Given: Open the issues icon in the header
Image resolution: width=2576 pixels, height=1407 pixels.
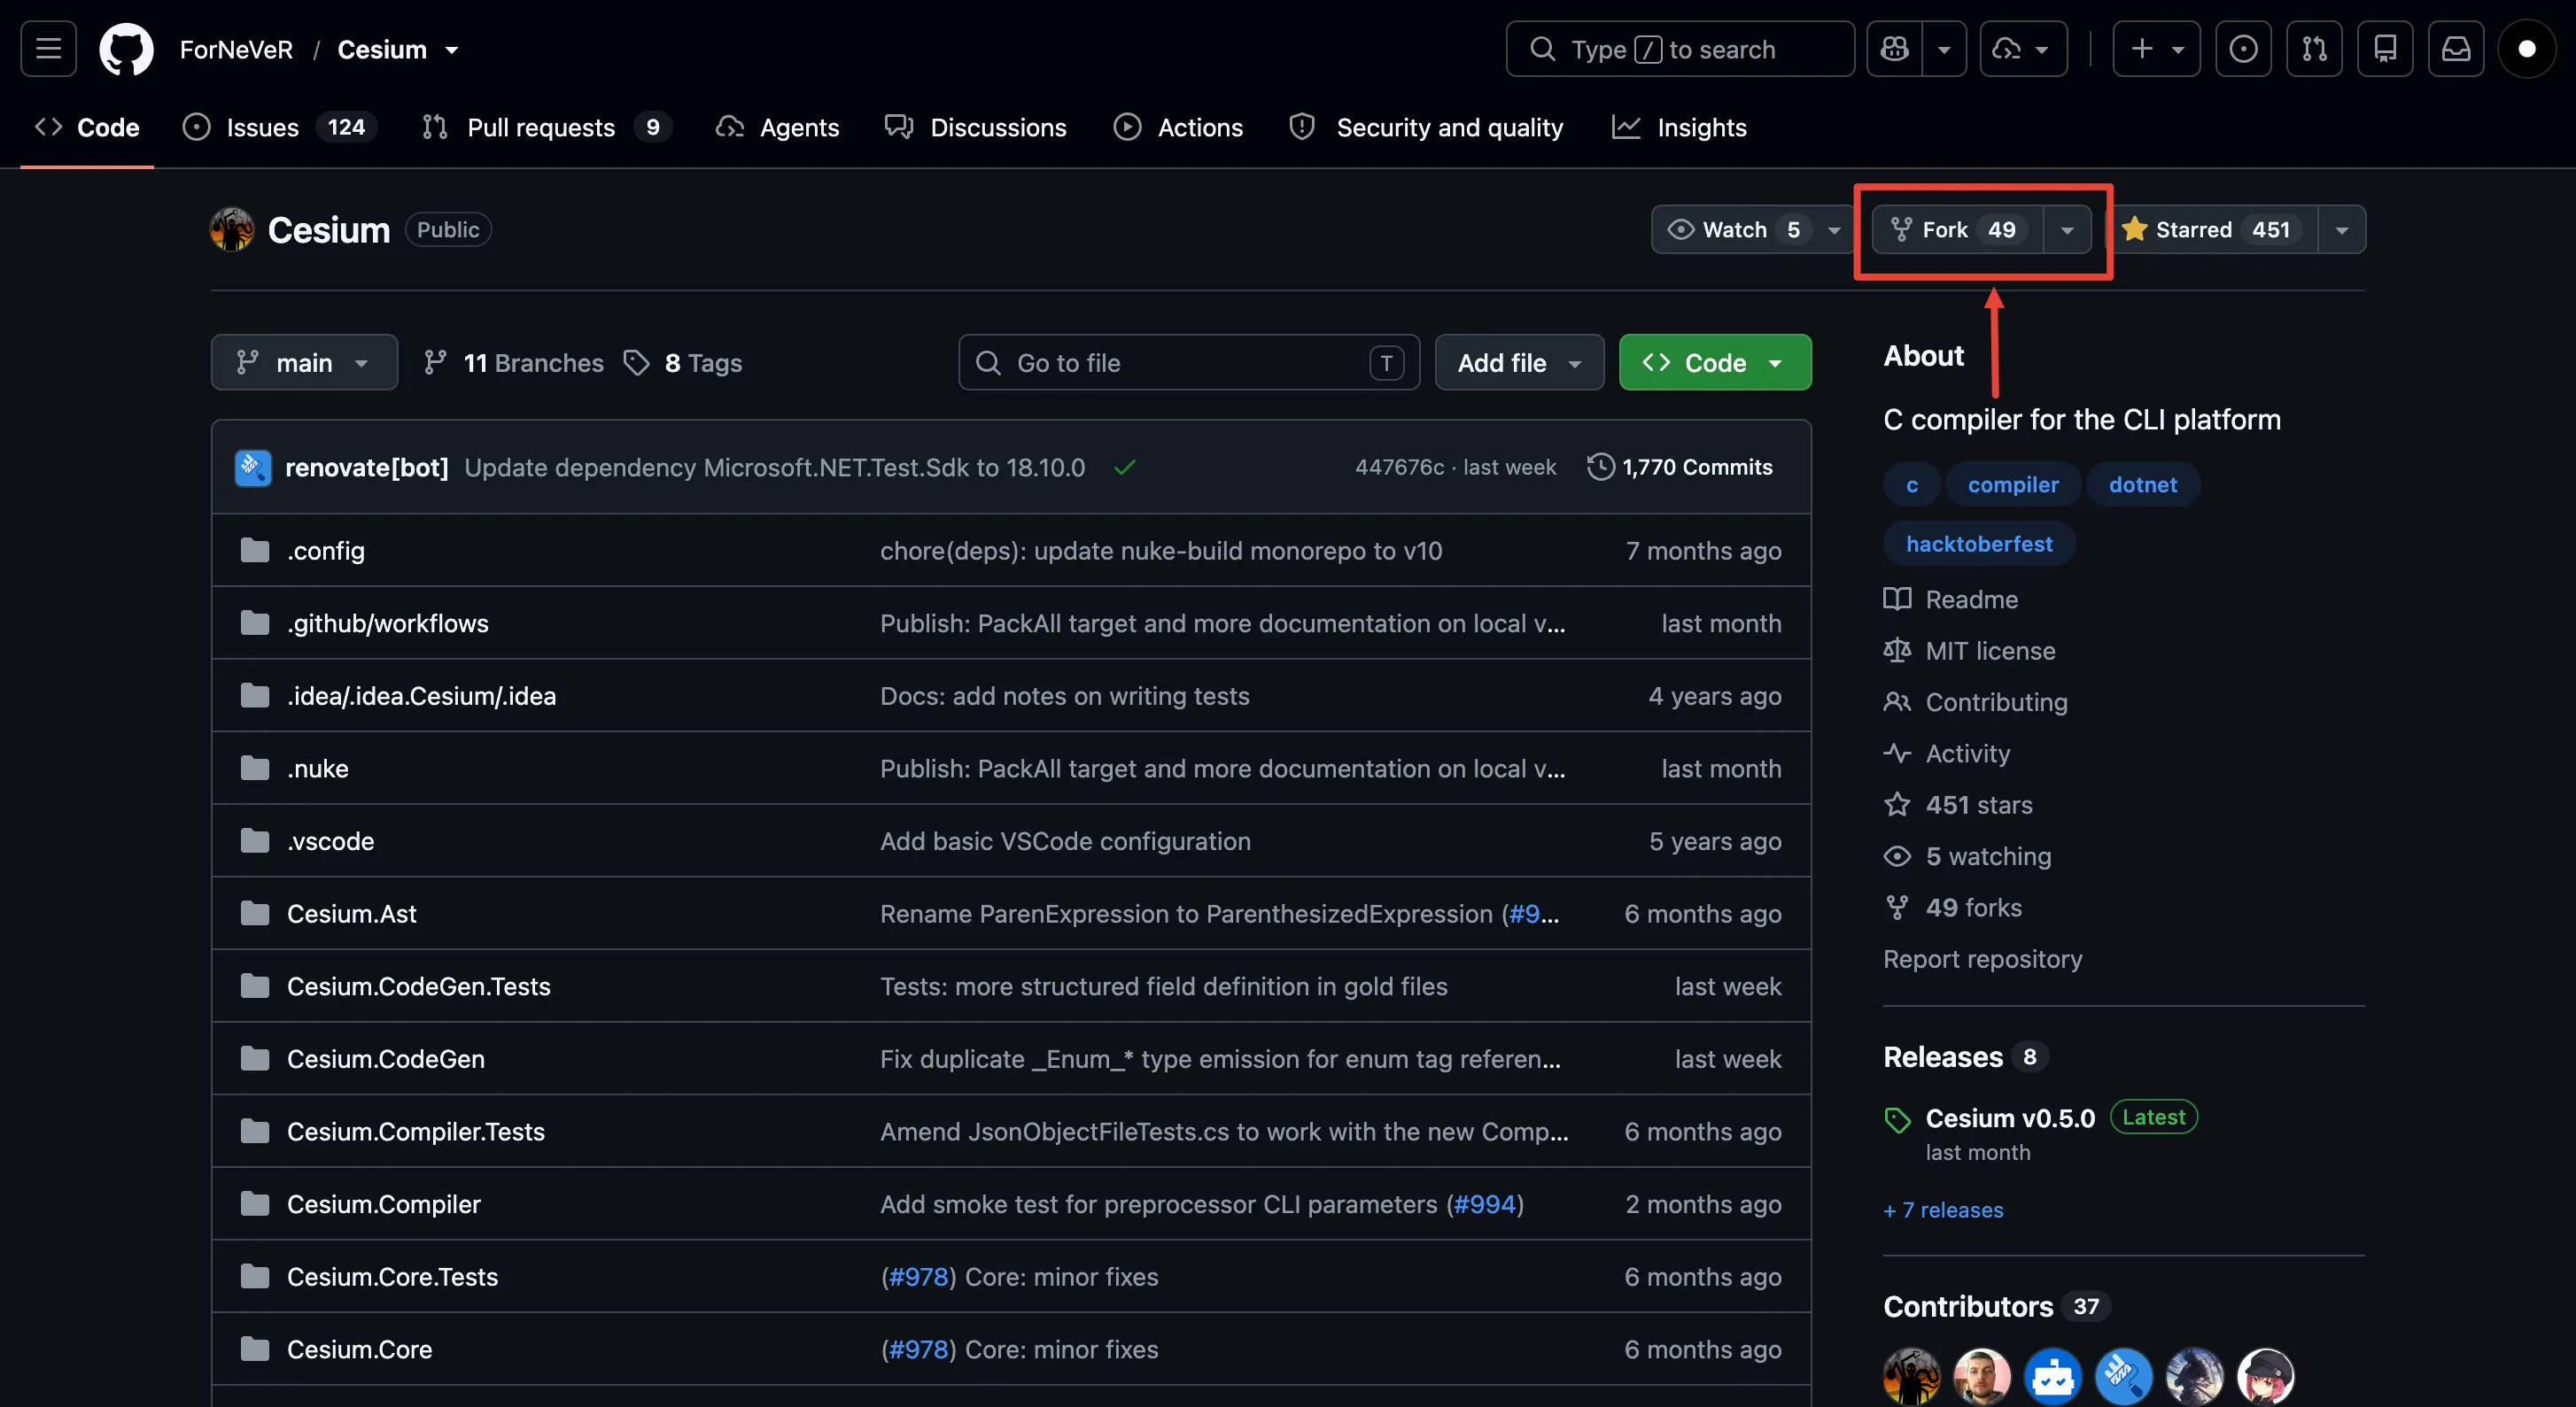Looking at the screenshot, I should 2243,49.
